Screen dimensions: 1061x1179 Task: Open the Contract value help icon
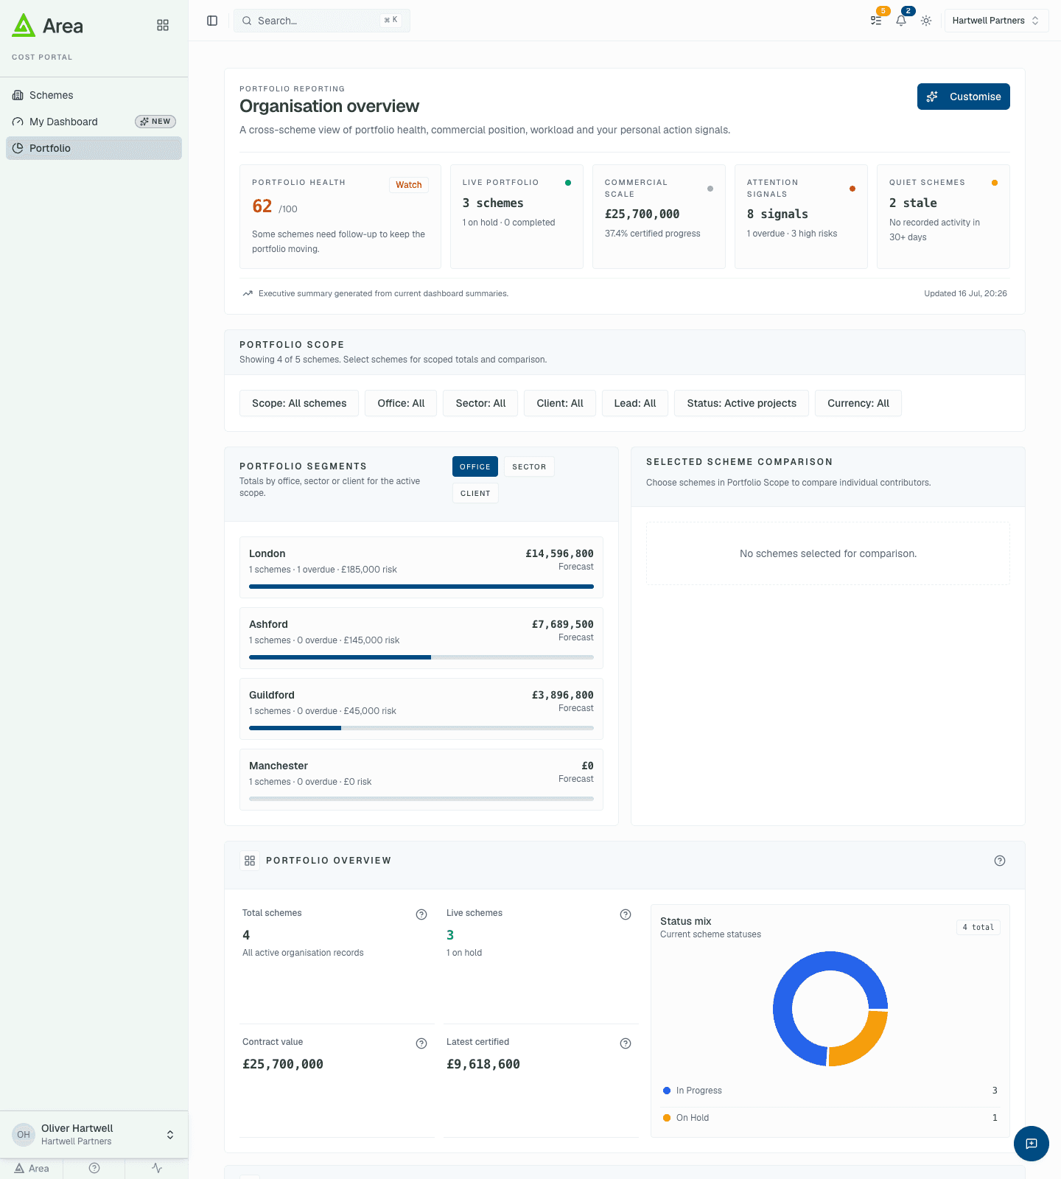[x=421, y=1043]
